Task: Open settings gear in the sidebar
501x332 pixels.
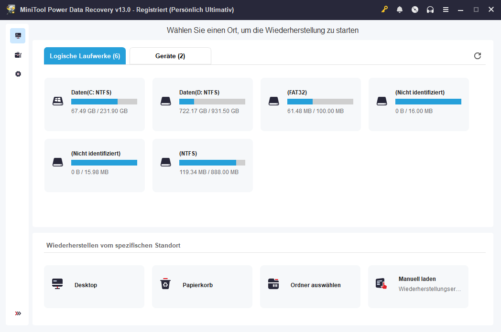Action: (18, 74)
